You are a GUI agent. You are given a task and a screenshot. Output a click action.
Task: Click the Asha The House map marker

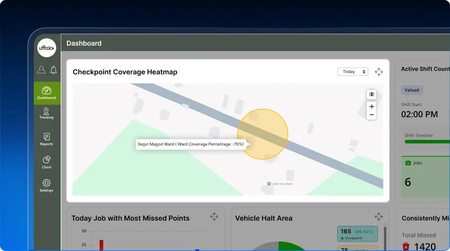coord(269,184)
